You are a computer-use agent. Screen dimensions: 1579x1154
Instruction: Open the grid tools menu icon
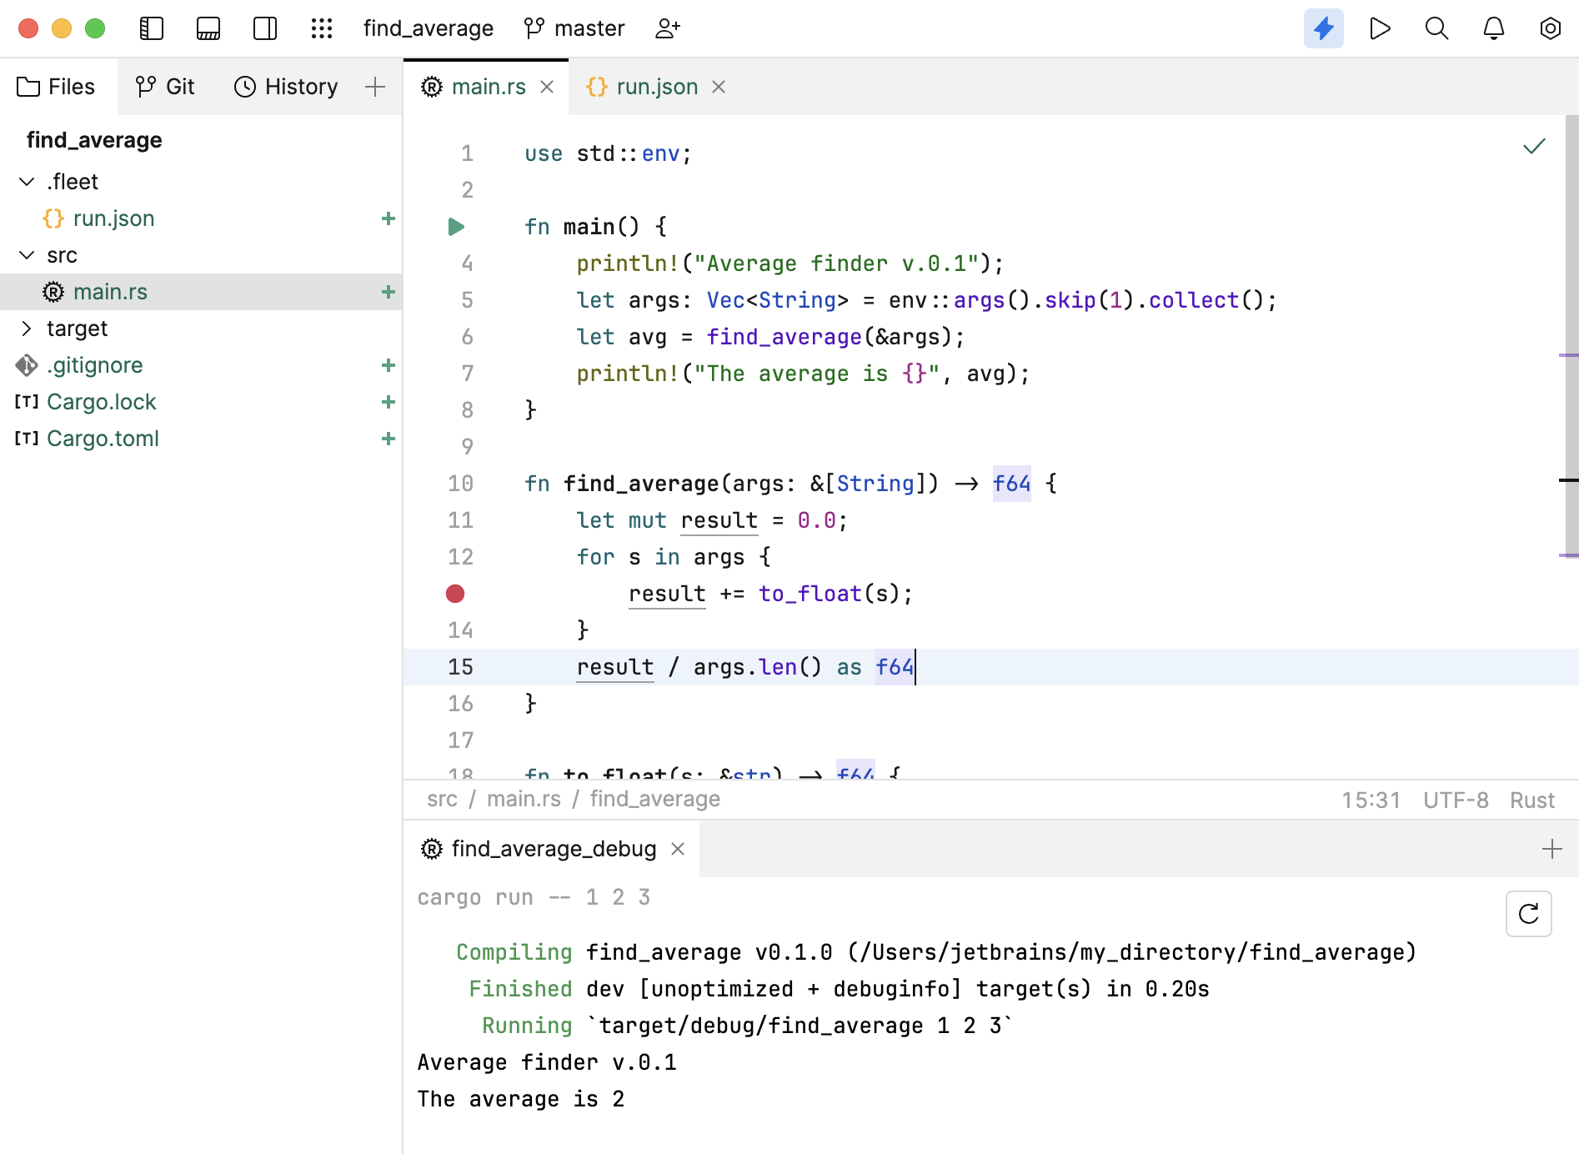(x=322, y=28)
